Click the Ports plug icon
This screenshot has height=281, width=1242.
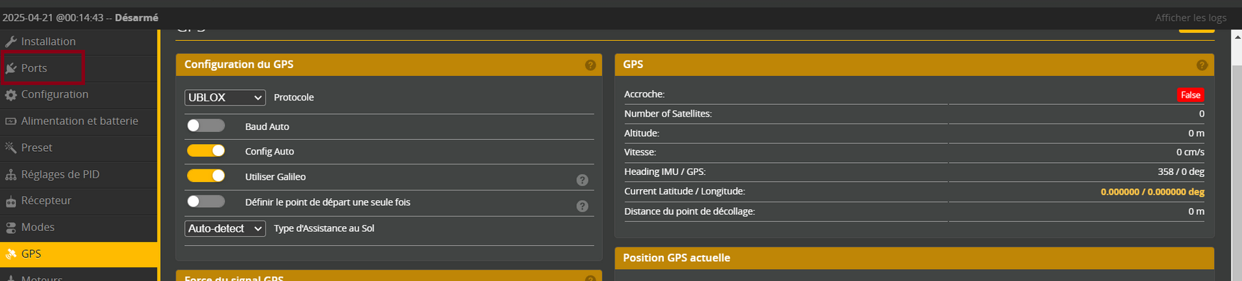point(11,68)
